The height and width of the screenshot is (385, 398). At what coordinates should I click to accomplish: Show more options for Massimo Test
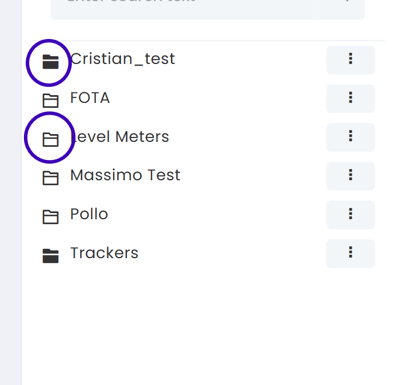point(350,175)
